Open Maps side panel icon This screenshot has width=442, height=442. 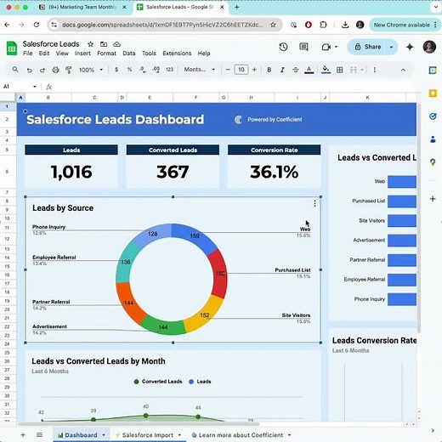coord(433,162)
